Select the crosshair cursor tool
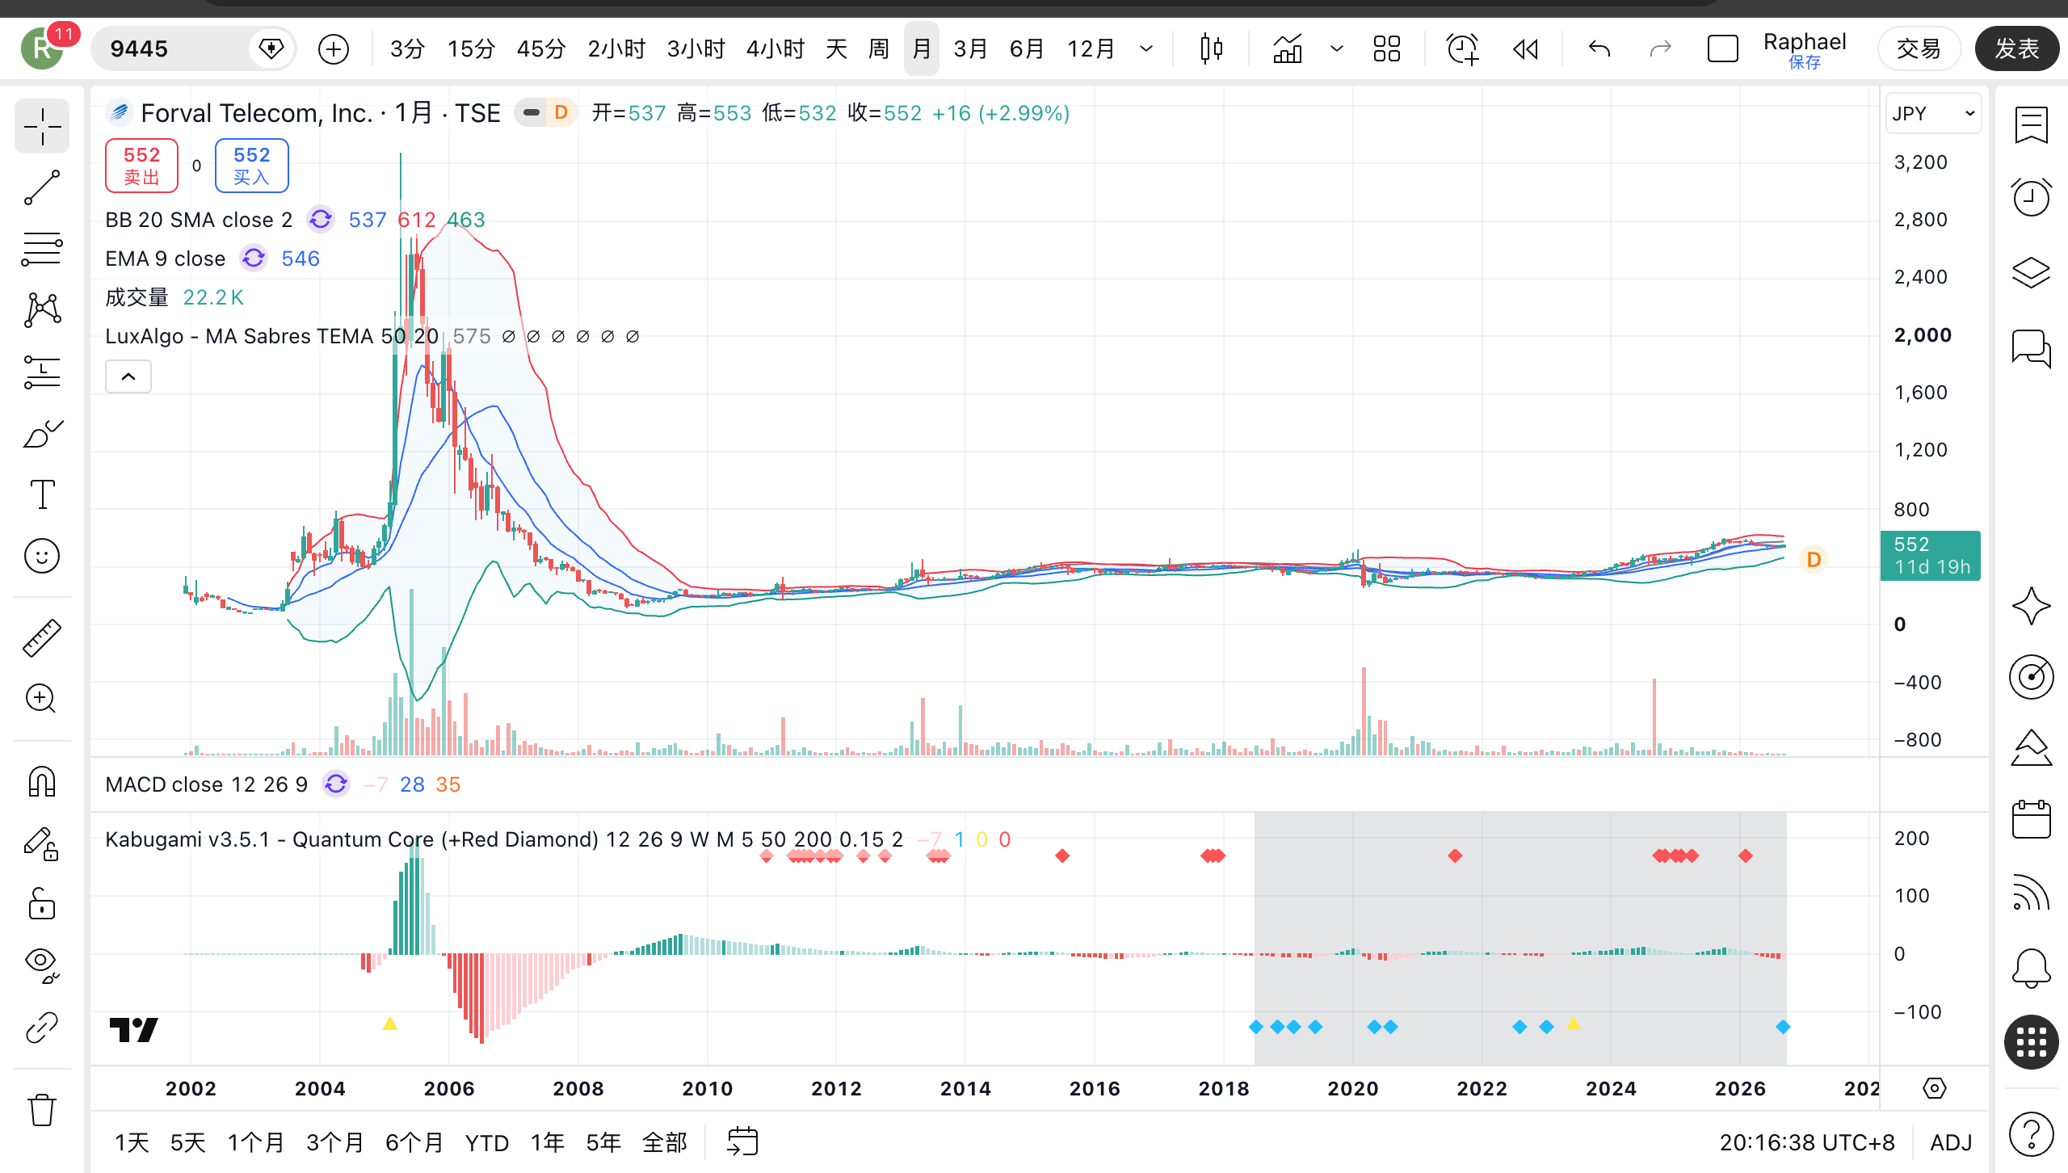 42,127
